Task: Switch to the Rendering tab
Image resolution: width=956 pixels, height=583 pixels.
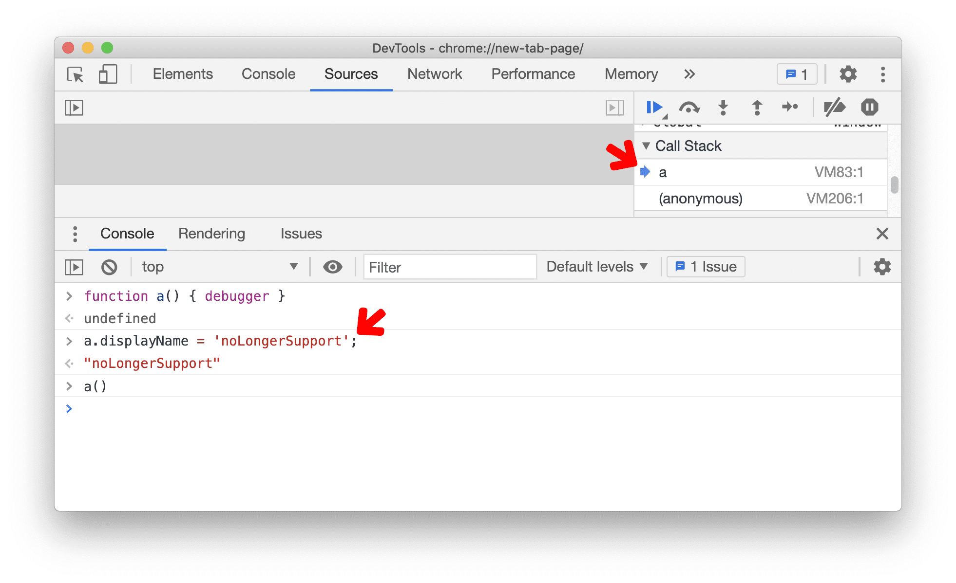Action: 211,233
